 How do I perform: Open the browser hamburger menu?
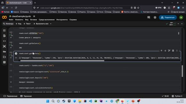pyautogui.click(x=183, y=8)
